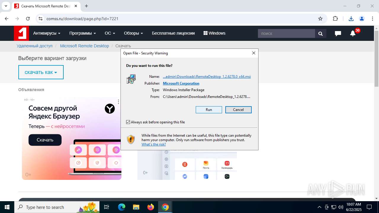Go back with the browser back arrow
Screen dimensions: 379x213
point(7,19)
